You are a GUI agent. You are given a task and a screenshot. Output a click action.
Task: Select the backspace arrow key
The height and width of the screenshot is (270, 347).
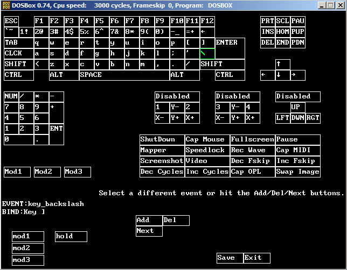pyautogui.click(x=207, y=32)
